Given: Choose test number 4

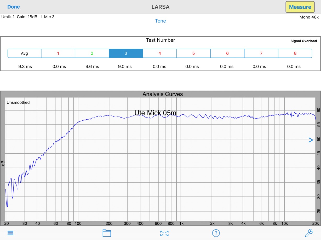Looking at the screenshot, I should click(x=160, y=53).
